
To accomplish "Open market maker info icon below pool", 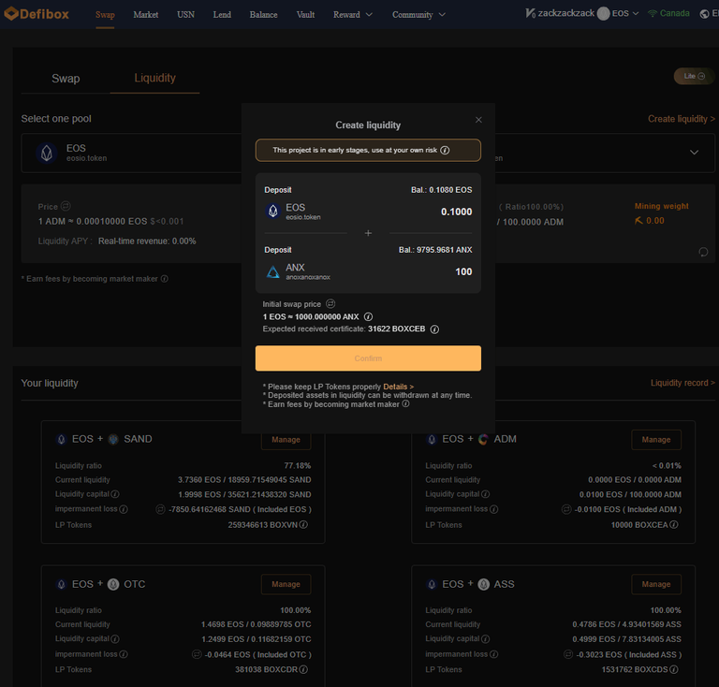I will [164, 279].
